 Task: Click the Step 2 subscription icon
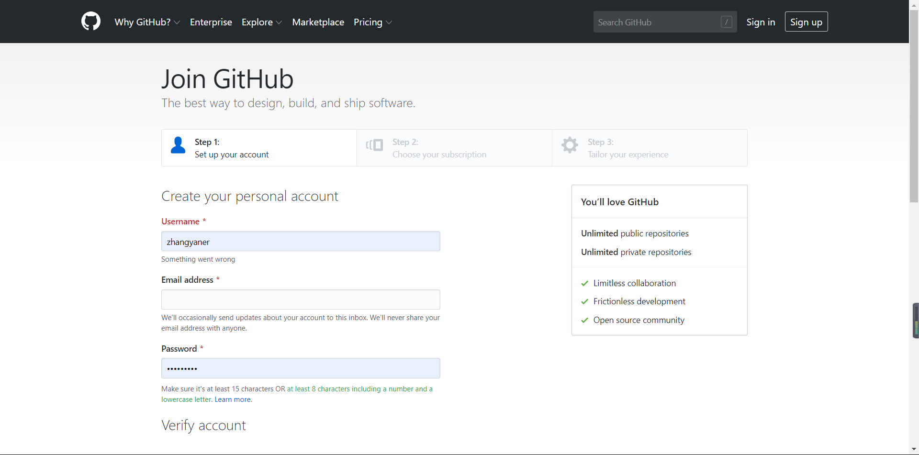[x=375, y=145]
